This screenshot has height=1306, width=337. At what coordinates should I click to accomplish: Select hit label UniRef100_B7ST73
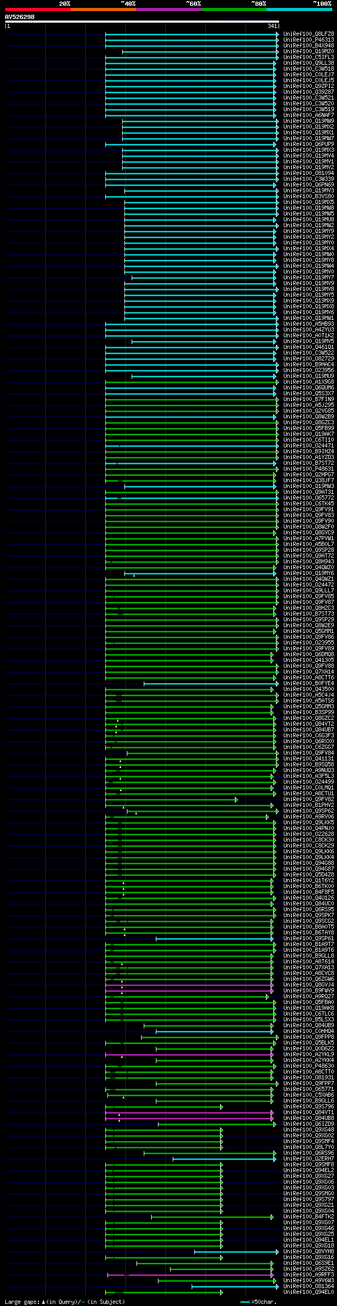[309, 614]
